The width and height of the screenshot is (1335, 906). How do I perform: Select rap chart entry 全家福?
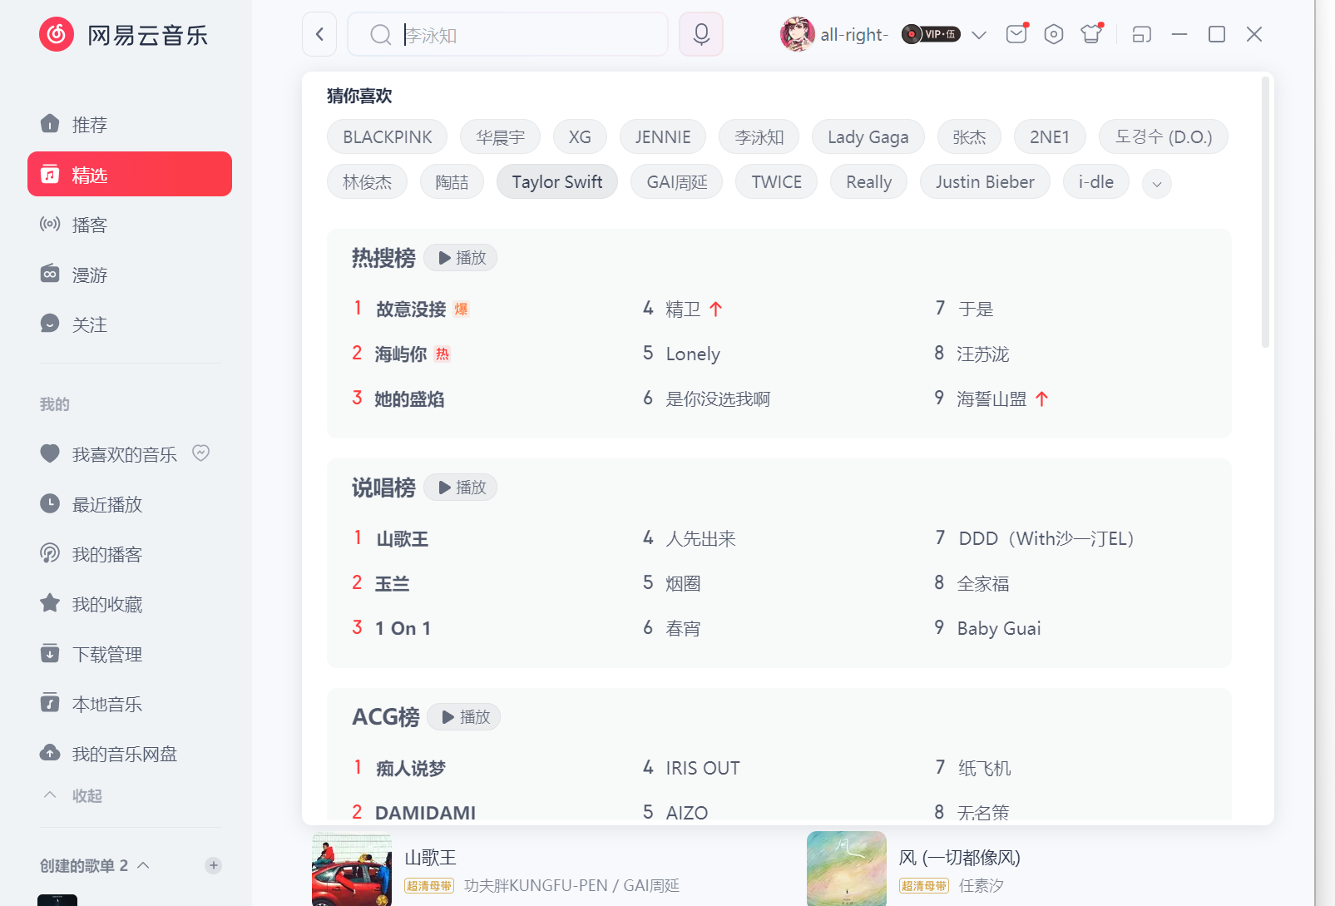click(983, 584)
